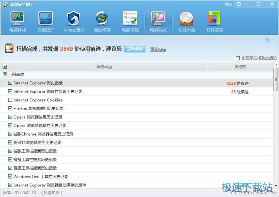Image resolution: width=279 pixels, height=197 pixels.
Task: Uncheck 谷歌工具栏搜索历史记录 checkbox
Action: coord(10,151)
